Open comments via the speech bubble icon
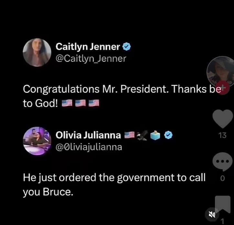The image size is (234, 225). 222,162
